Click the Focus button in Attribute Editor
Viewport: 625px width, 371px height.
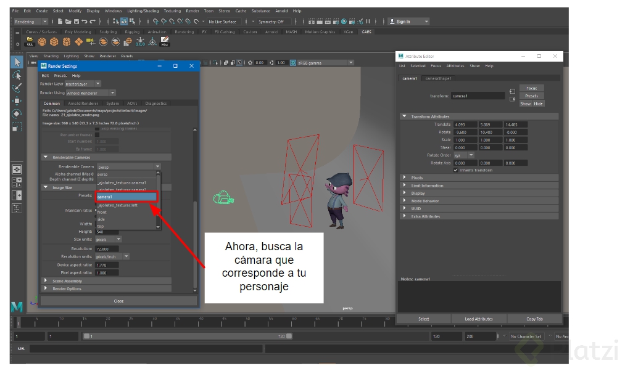click(x=531, y=88)
